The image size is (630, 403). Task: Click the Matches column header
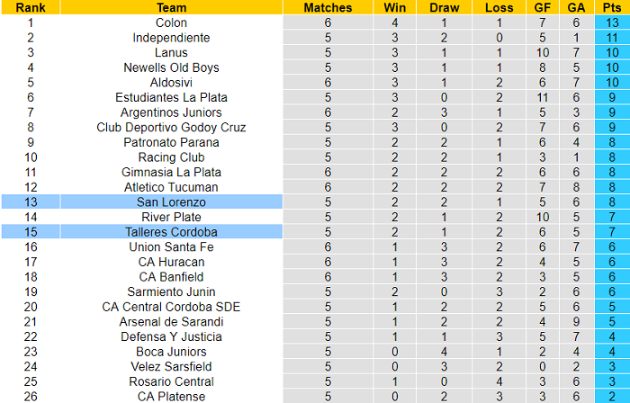pyautogui.click(x=328, y=7)
